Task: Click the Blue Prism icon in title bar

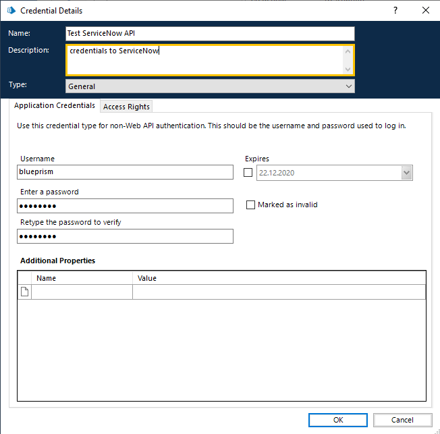Action: coord(11,11)
